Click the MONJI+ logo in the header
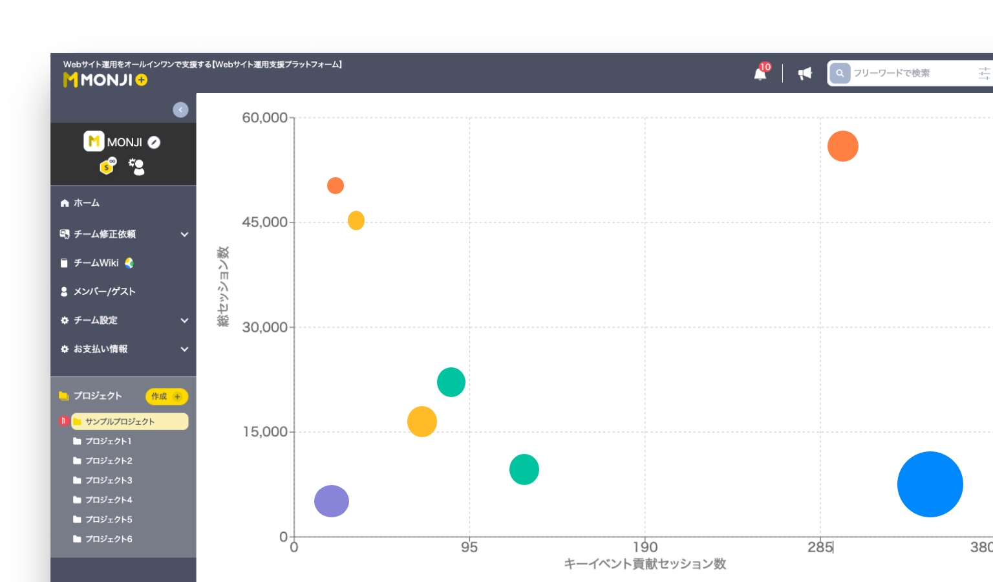Viewport: 993px width, 582px height. tap(105, 80)
